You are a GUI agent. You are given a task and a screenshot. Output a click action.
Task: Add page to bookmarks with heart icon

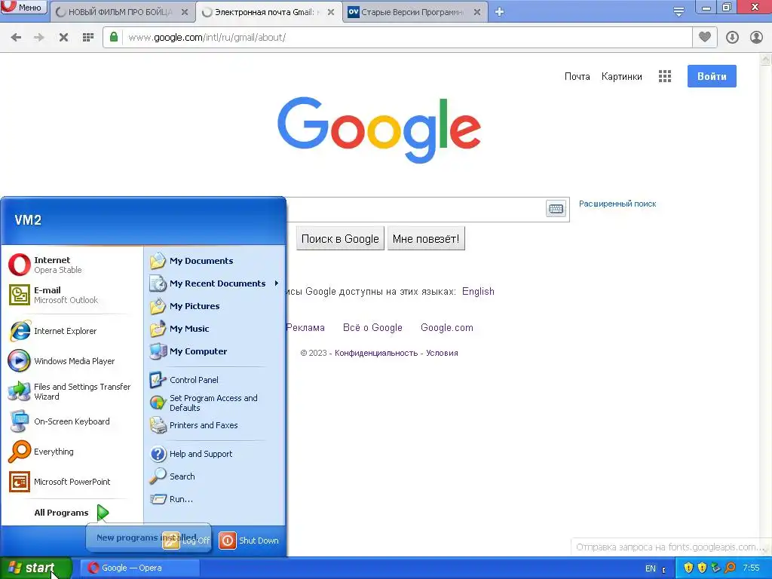[x=705, y=37]
